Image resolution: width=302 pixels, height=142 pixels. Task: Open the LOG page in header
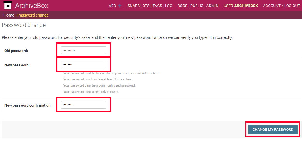[169, 6]
